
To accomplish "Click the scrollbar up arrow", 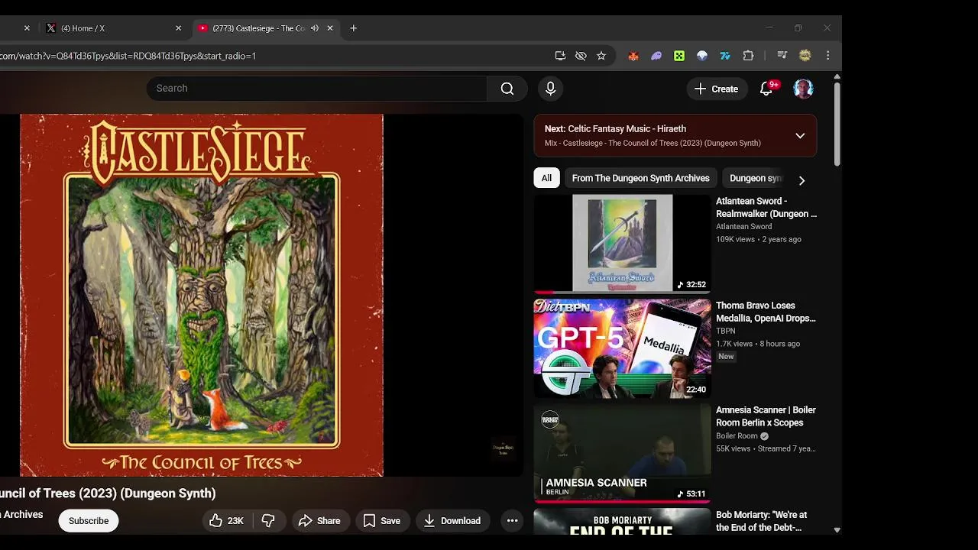I will (837, 77).
